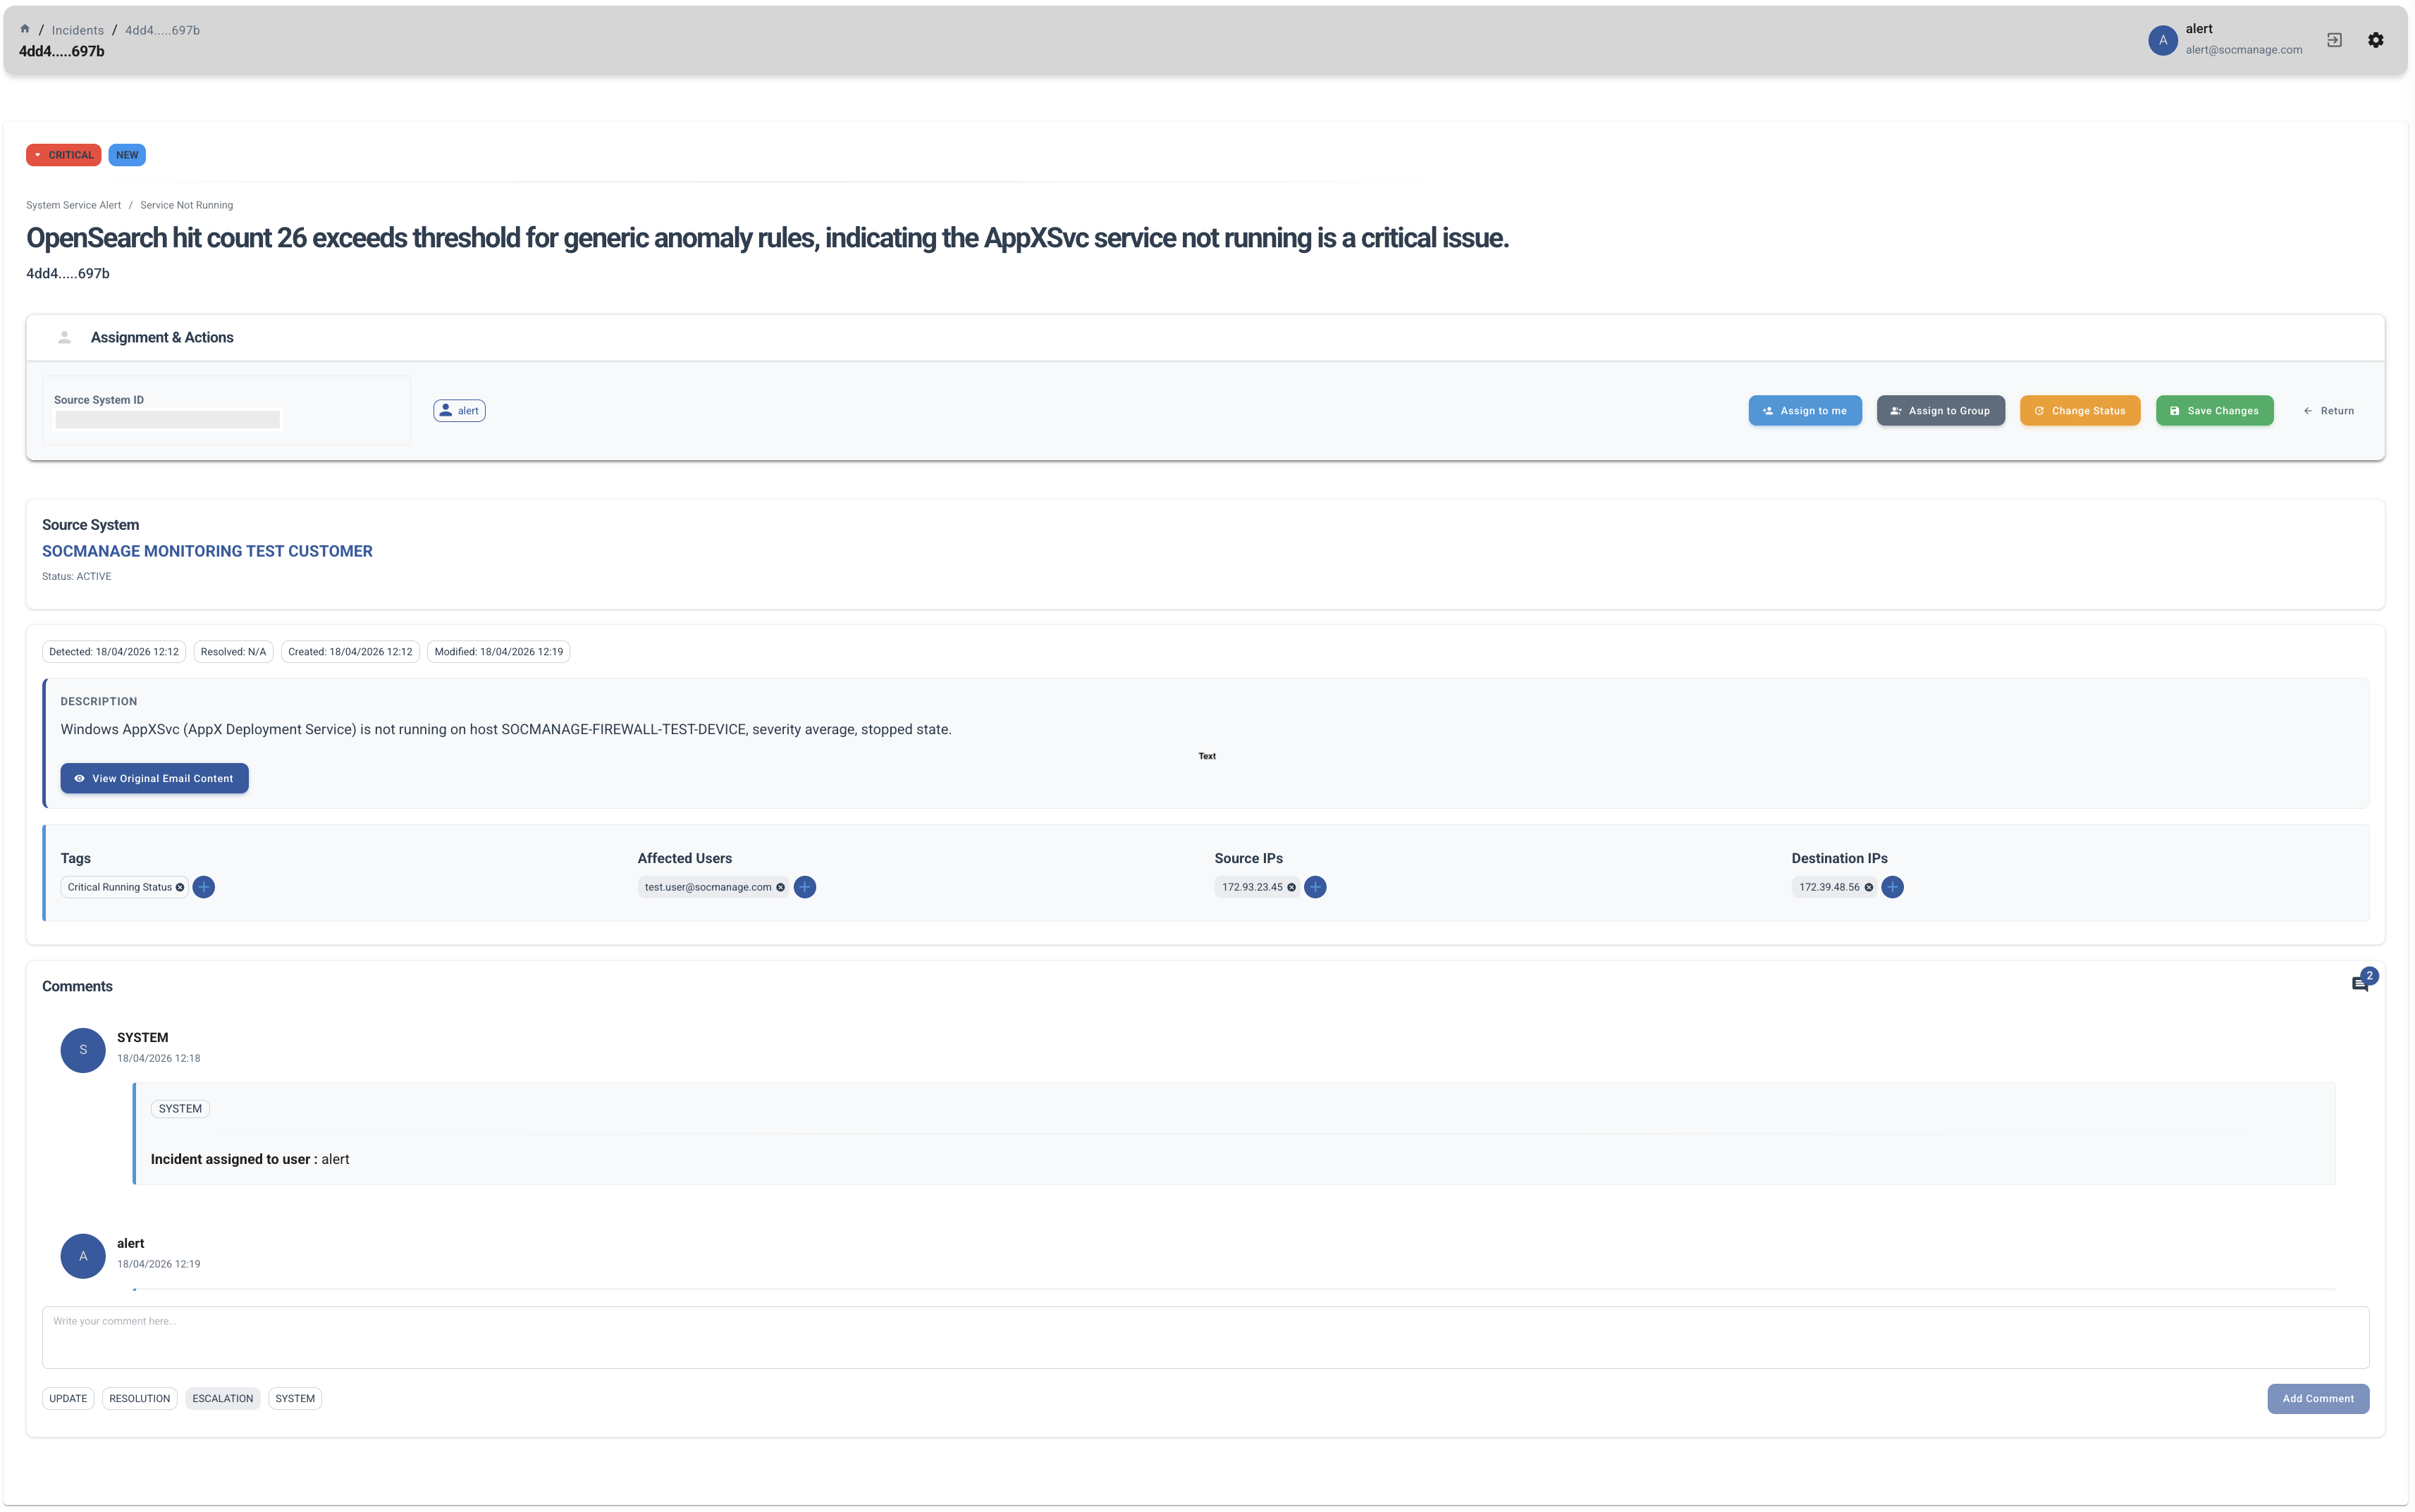Remove the Critical Running Status tag
The height and width of the screenshot is (1512, 2415).
coord(180,886)
